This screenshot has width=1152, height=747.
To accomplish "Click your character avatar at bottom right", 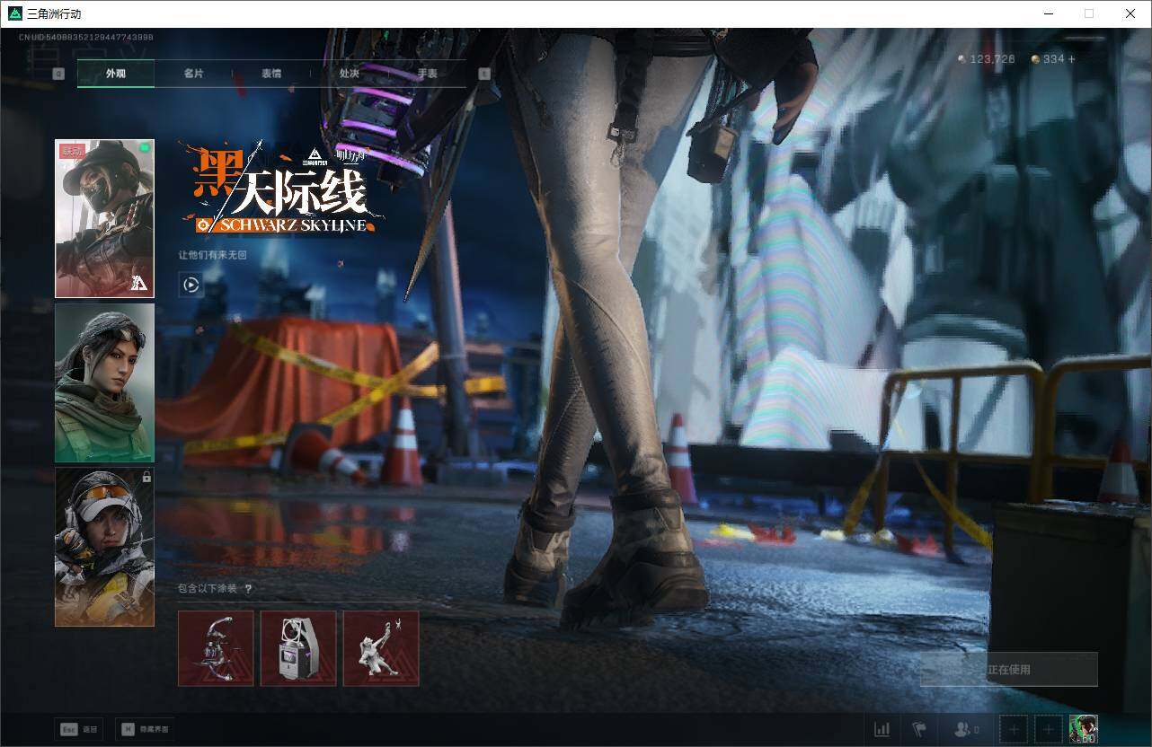I will click(x=1085, y=729).
